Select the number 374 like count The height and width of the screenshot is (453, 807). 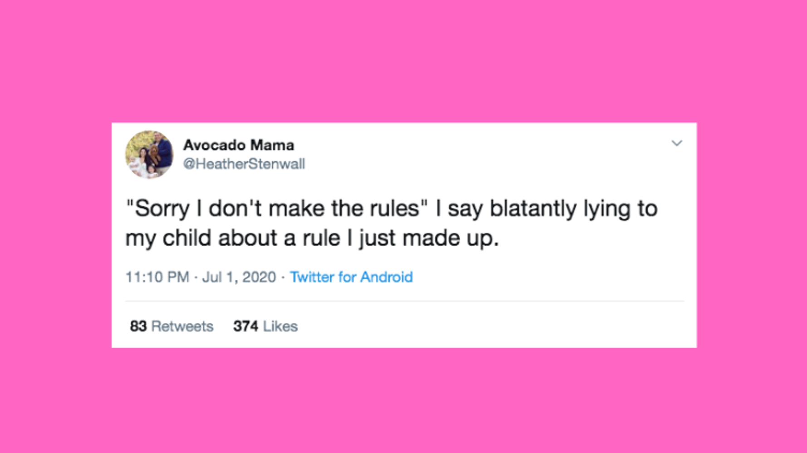click(246, 326)
